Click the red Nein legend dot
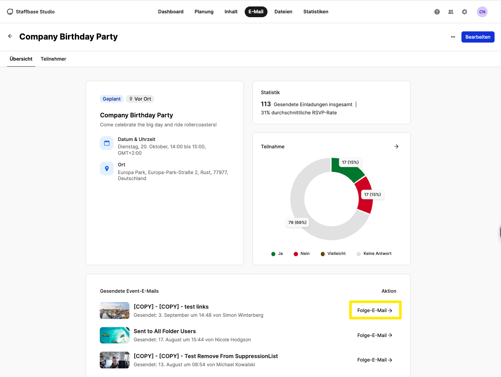 [296, 254]
